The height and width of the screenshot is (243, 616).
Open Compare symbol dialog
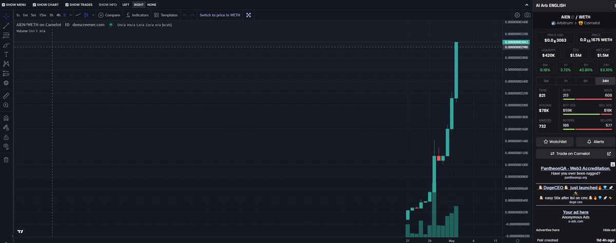pos(109,15)
